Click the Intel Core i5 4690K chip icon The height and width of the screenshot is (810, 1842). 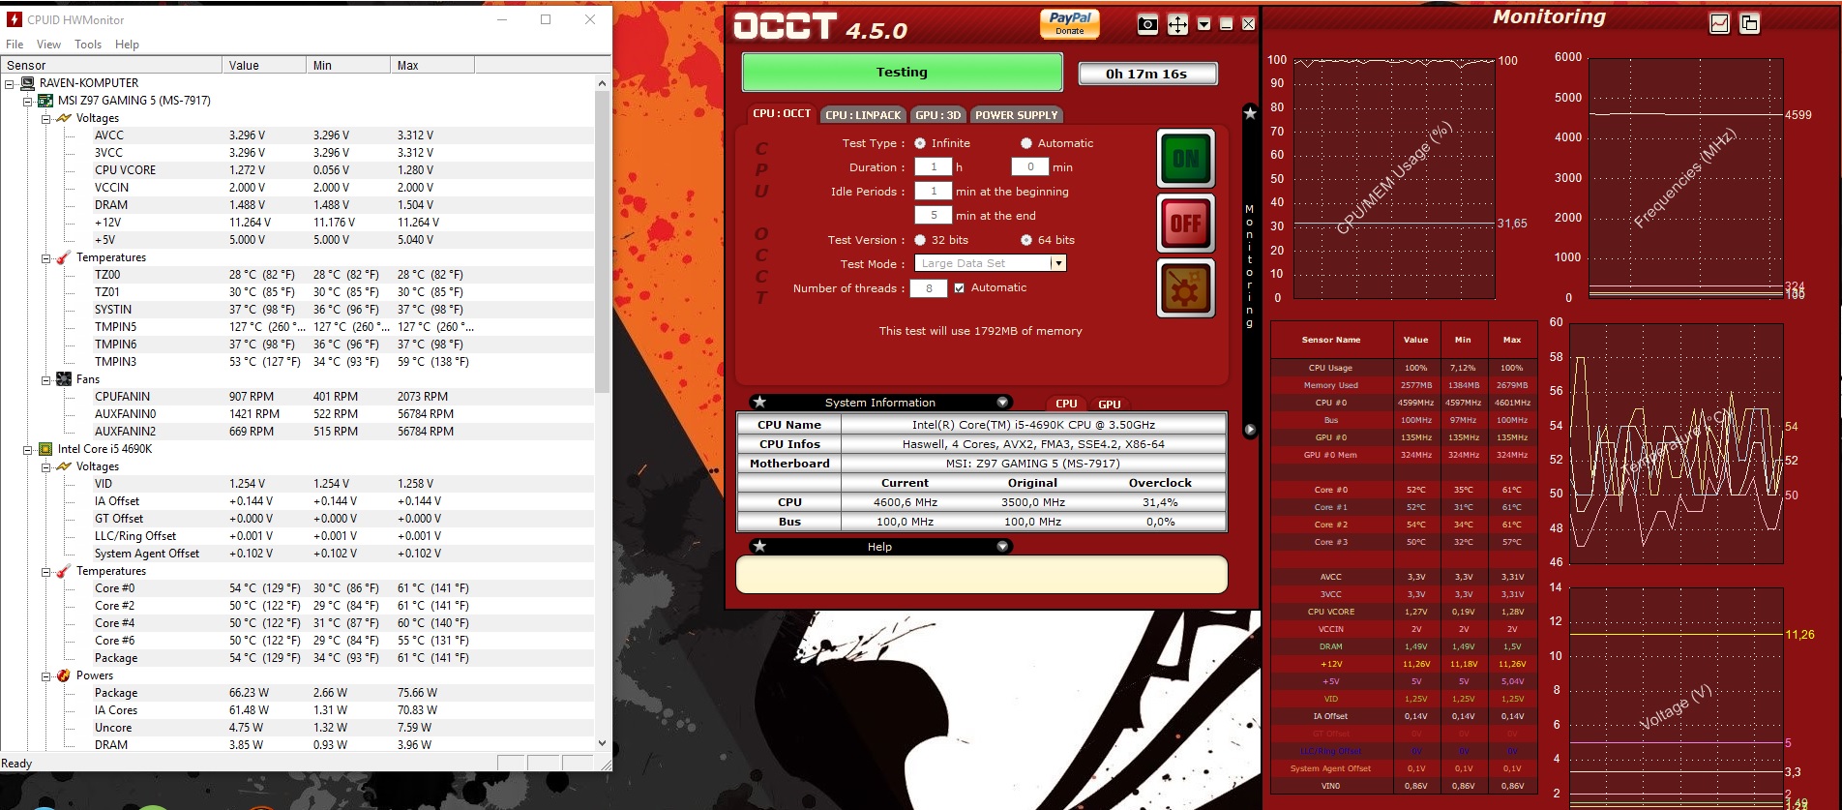tap(45, 449)
